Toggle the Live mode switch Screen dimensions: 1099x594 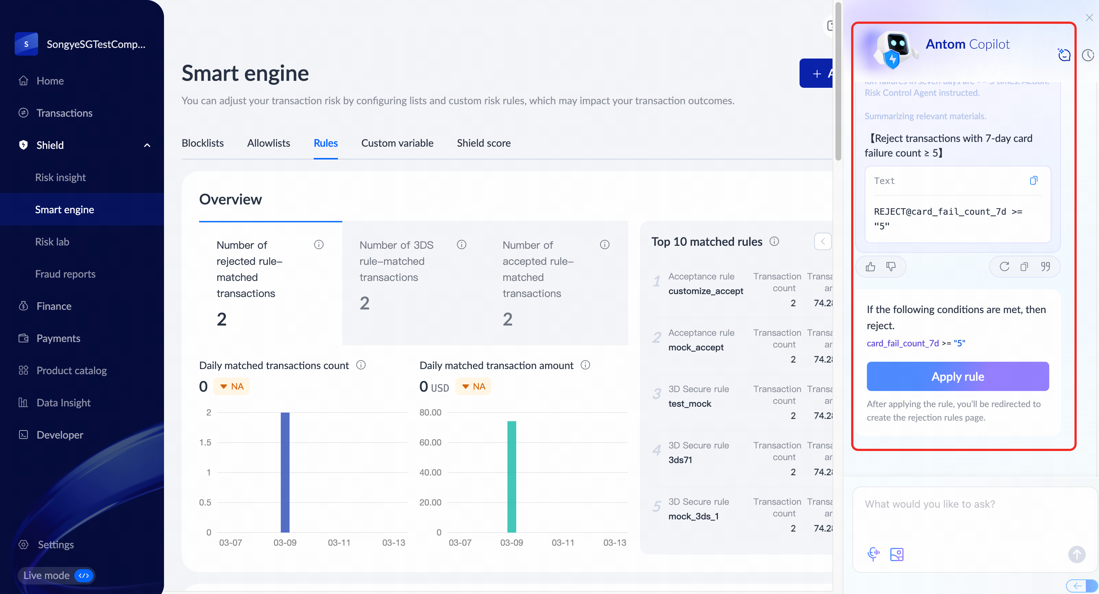click(x=84, y=576)
